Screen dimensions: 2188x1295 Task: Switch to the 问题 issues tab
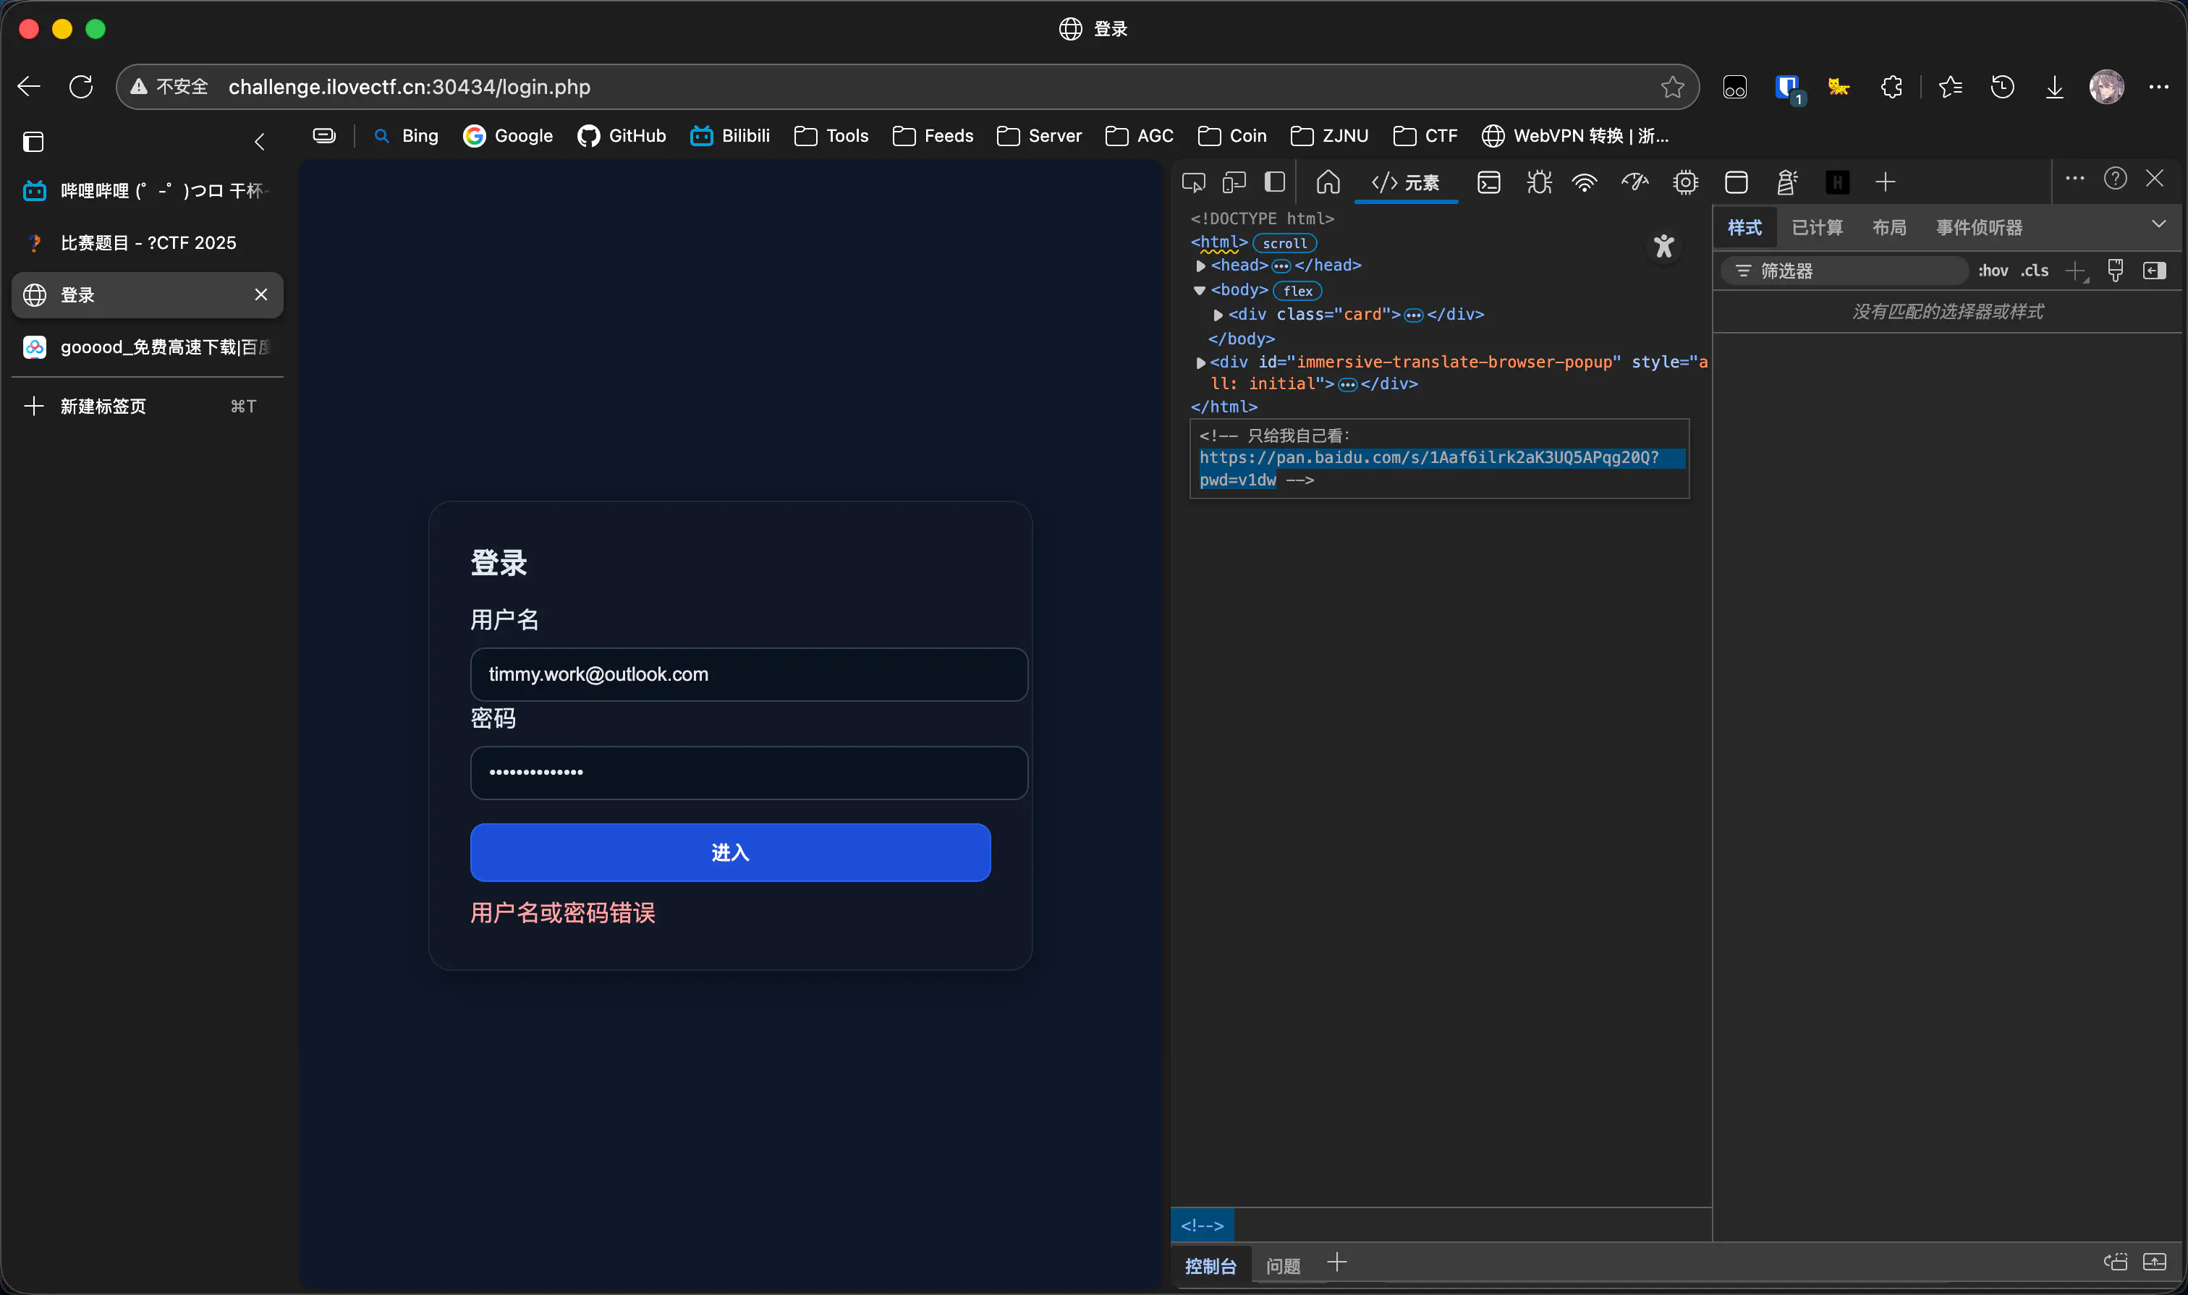pos(1283,1265)
